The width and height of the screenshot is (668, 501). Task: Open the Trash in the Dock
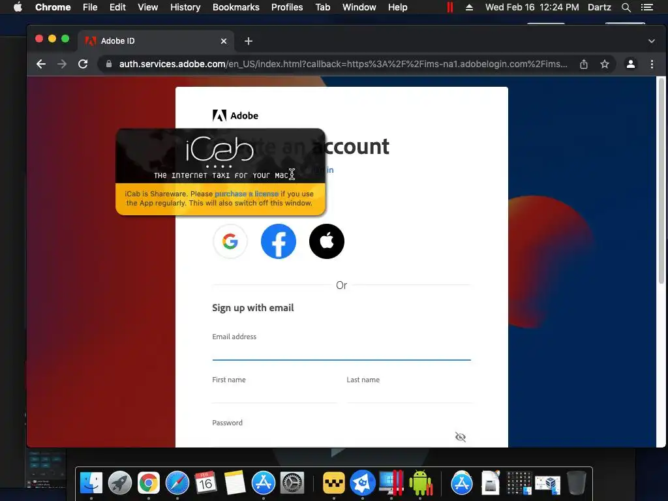click(577, 483)
